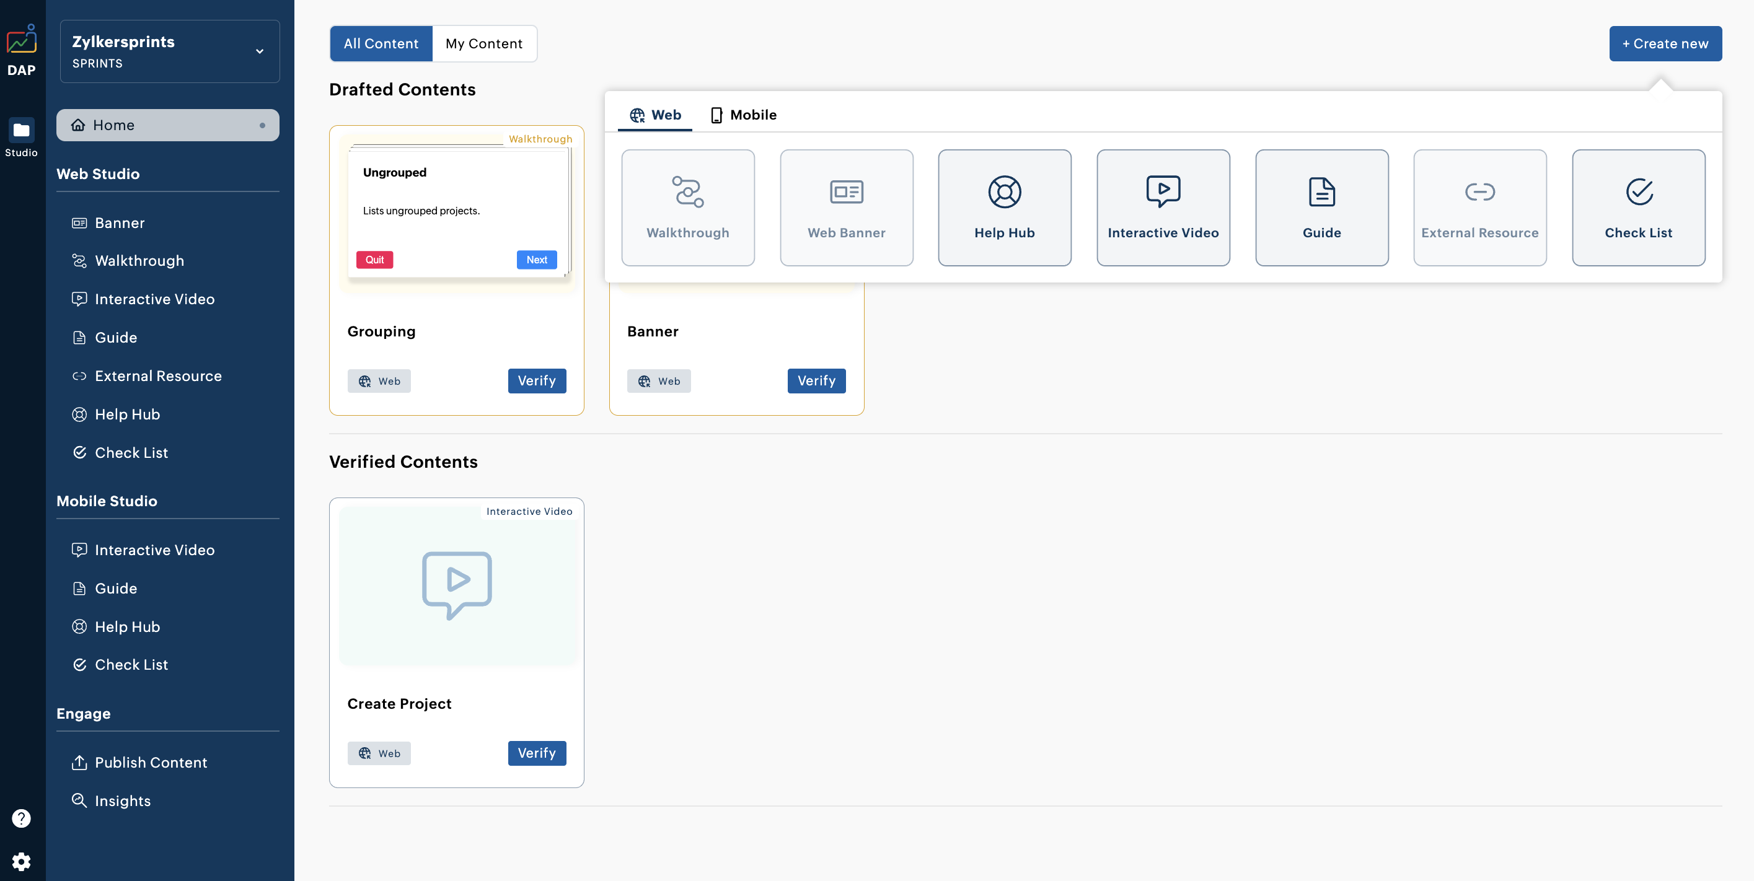Image resolution: width=1754 pixels, height=881 pixels.
Task: Open the help question mark icon
Action: click(x=22, y=818)
